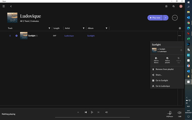Click the Sunlight track title
This screenshot has height=120, width=192.
pyautogui.click(x=32, y=36)
